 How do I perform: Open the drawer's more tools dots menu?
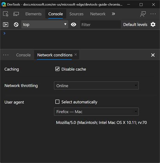pyautogui.click(x=6, y=55)
